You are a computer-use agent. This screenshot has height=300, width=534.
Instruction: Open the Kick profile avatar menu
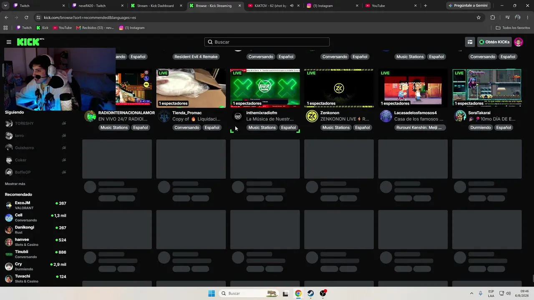pos(518,42)
